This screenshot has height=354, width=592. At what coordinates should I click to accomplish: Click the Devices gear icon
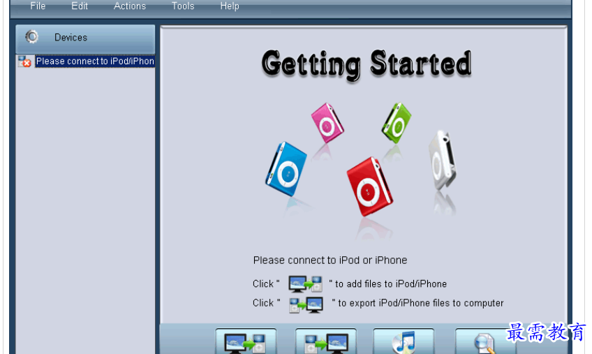[31, 36]
